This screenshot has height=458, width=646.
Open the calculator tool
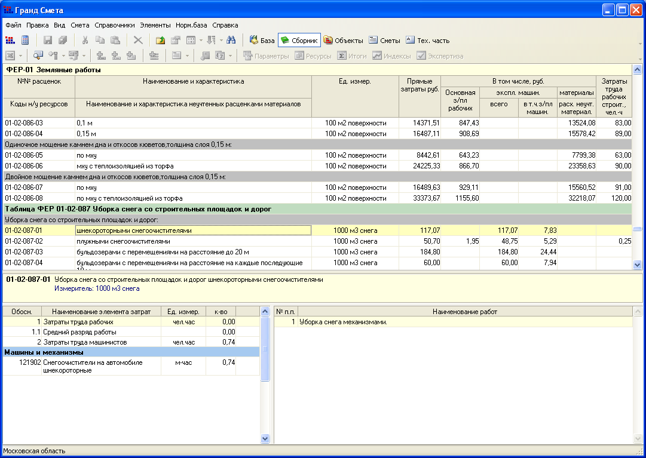[x=25, y=41]
